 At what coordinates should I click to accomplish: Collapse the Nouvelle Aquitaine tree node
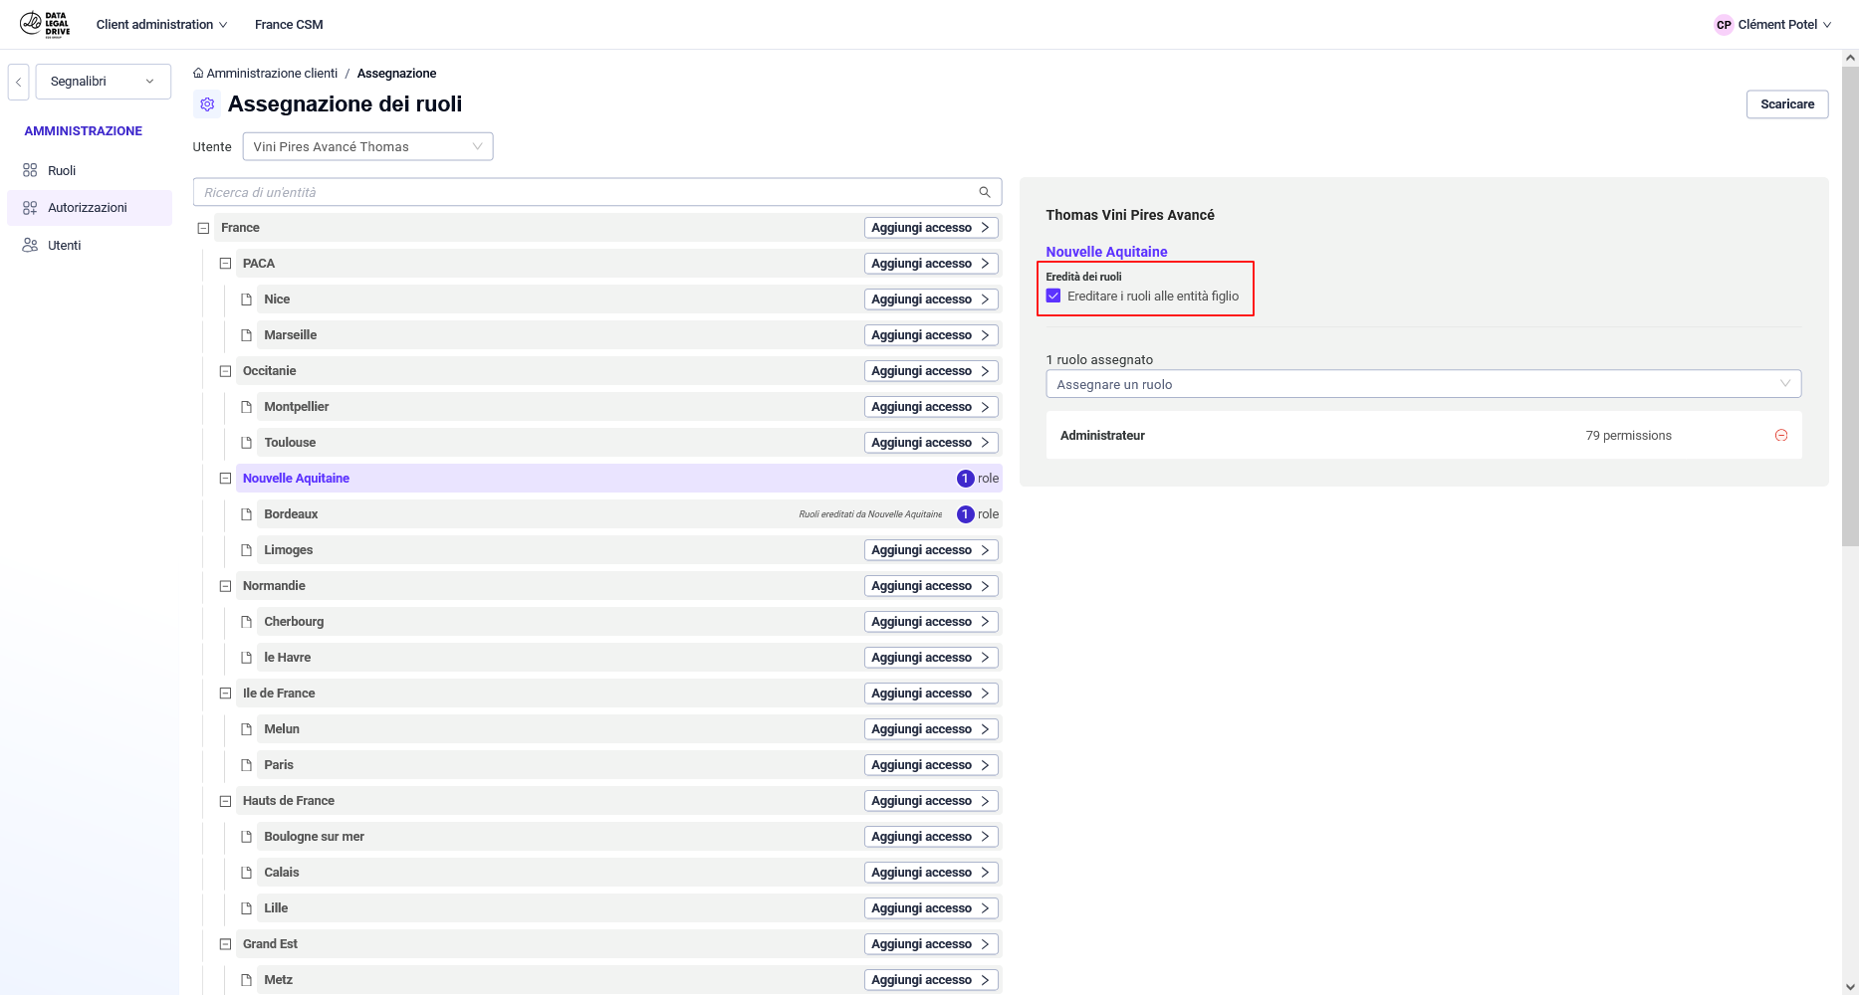(x=225, y=479)
